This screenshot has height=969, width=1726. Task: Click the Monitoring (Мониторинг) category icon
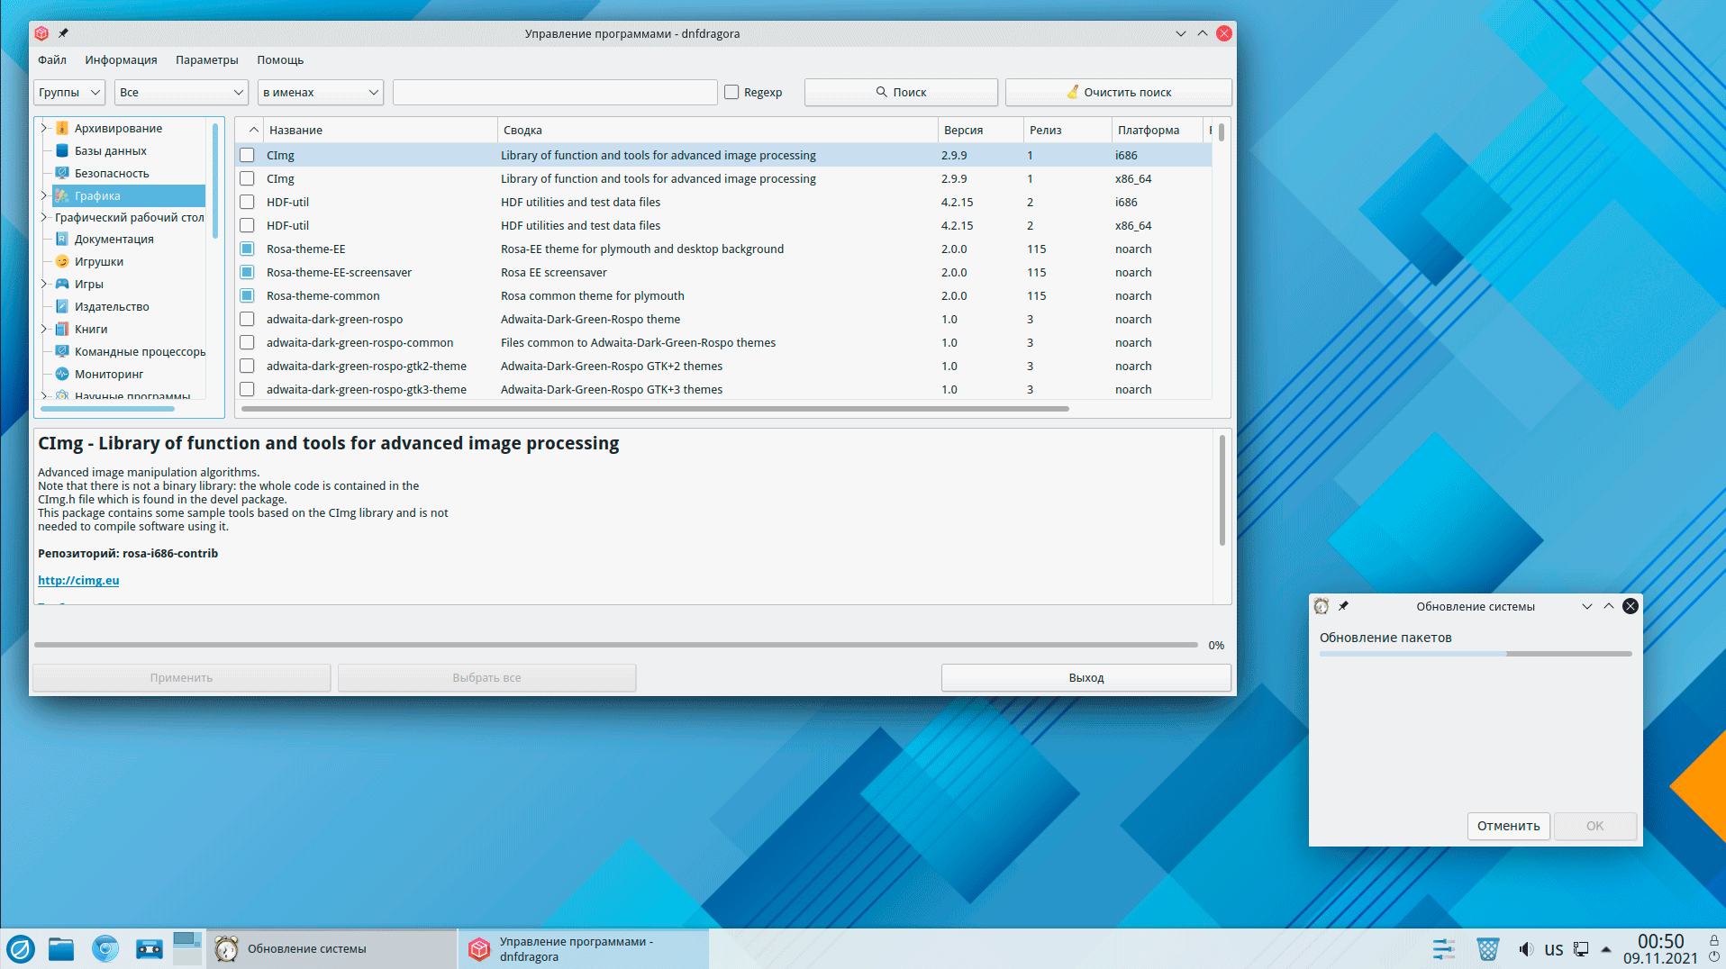[x=62, y=374]
